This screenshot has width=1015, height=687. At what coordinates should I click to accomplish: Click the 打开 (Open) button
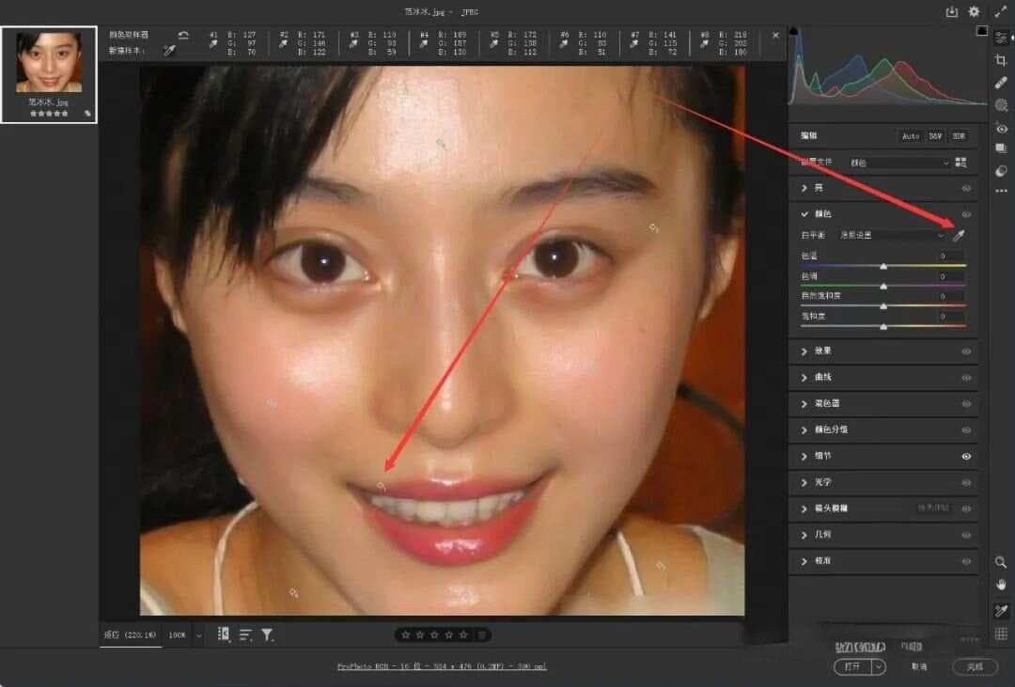click(x=853, y=666)
